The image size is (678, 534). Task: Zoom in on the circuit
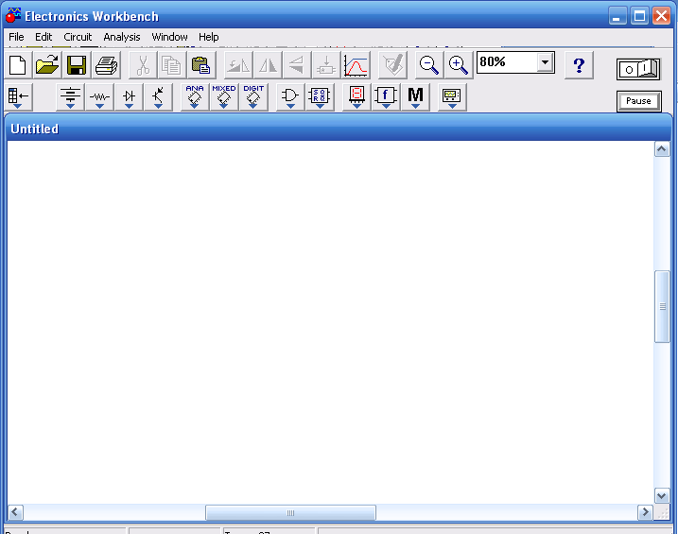click(459, 65)
